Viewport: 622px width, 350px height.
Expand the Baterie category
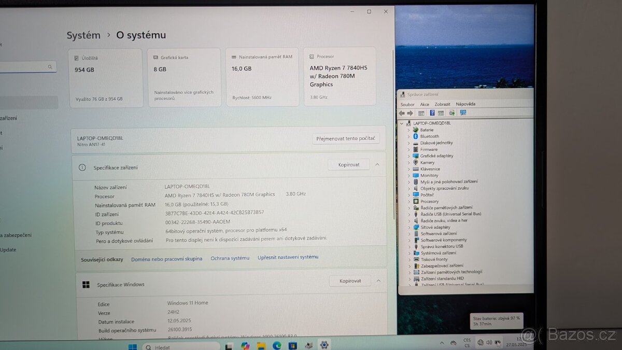tap(409, 130)
